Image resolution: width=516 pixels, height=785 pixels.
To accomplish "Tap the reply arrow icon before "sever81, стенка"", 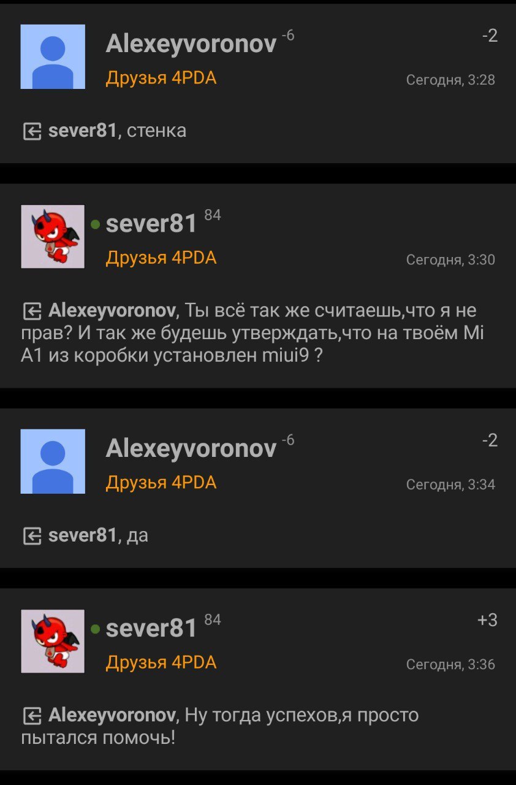I will click(x=32, y=131).
